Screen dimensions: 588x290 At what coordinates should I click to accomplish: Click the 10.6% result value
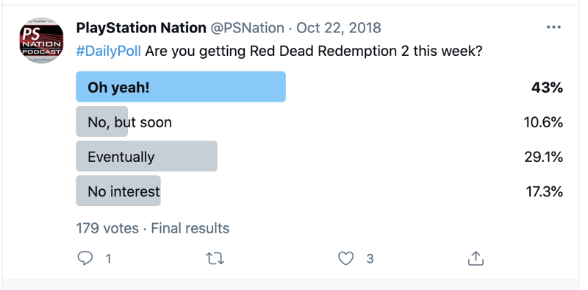click(x=543, y=122)
